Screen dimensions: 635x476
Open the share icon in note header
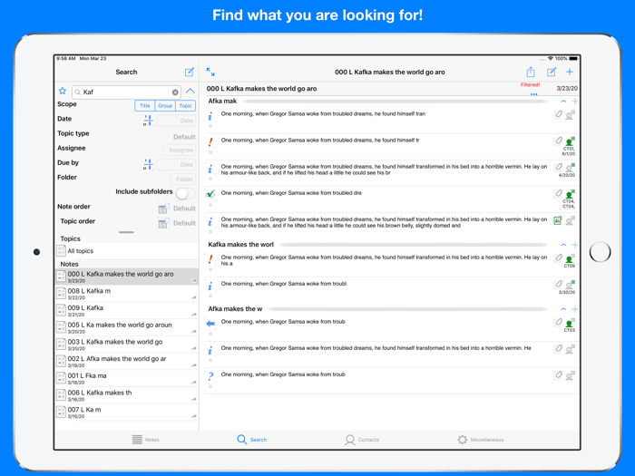pyautogui.click(x=531, y=72)
